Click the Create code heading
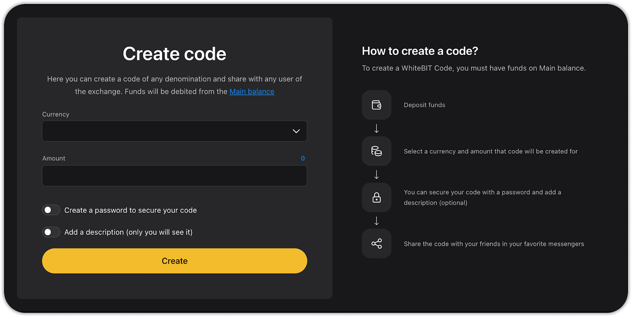Viewport: 632px width, 317px height. [x=174, y=54]
